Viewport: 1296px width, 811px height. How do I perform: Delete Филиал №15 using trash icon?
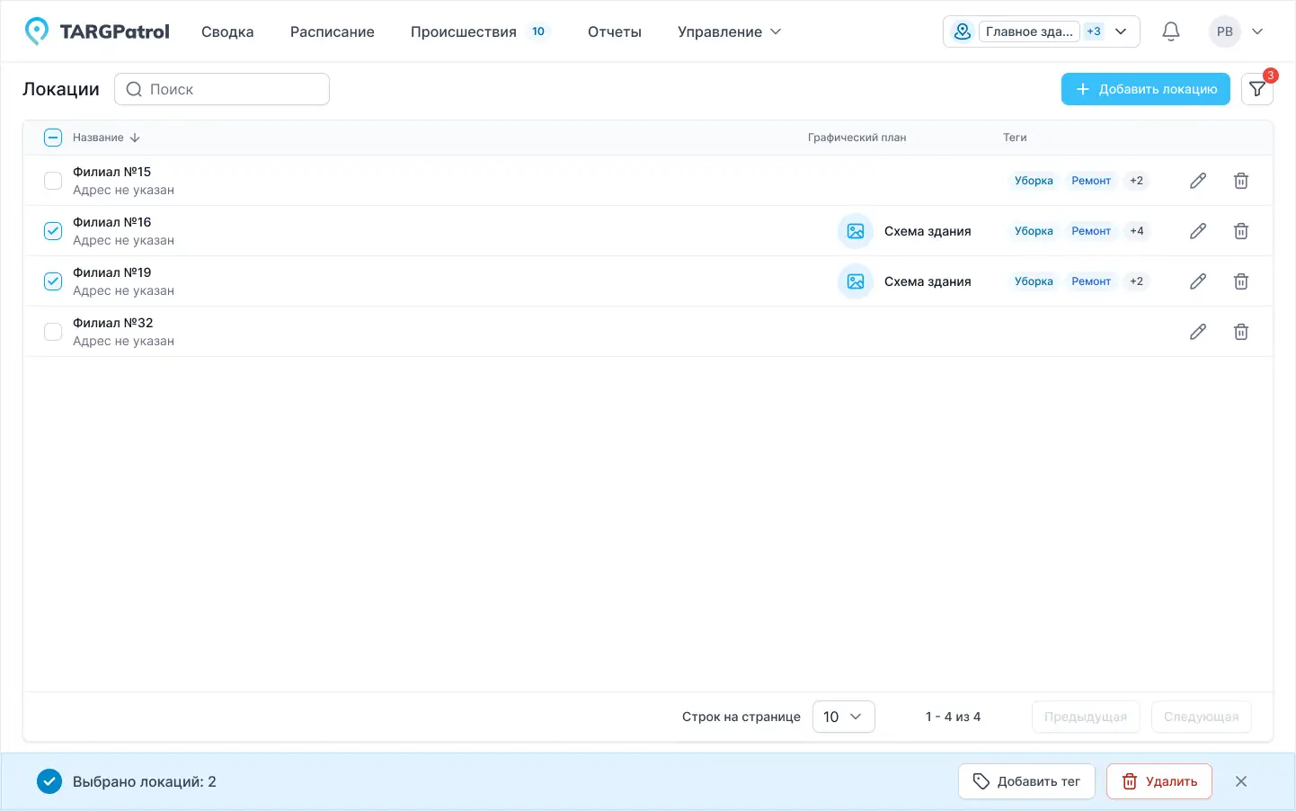[x=1241, y=181]
